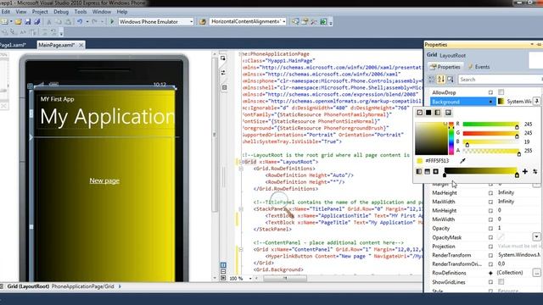Click the Undo arrow in toolbar
Viewport: 543px width, 305px height.
coord(80,22)
